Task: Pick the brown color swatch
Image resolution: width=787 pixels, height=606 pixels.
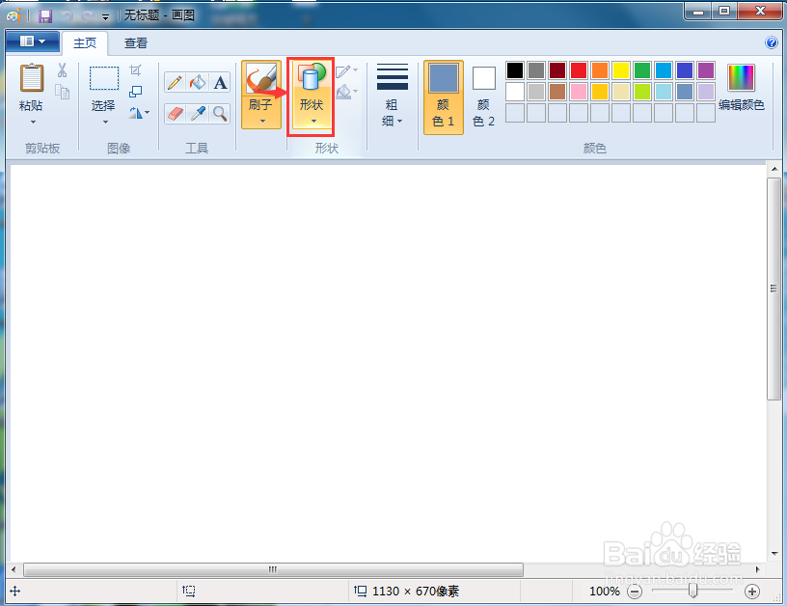Action: tap(557, 92)
